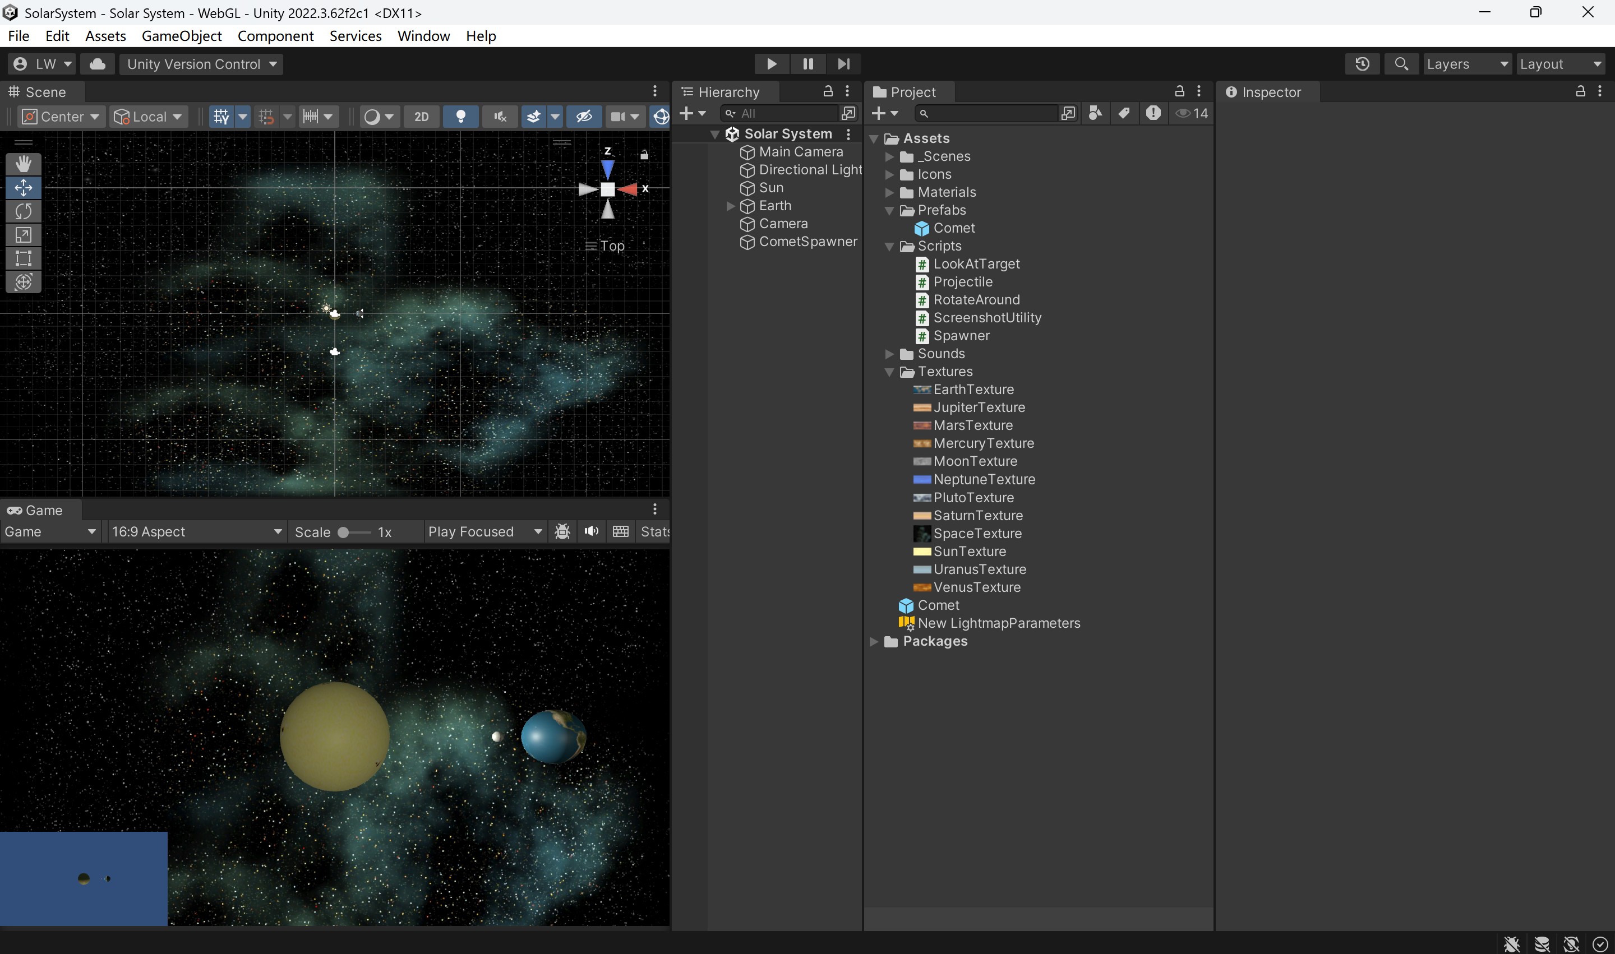Click the Stats button in Game view
Viewport: 1615px width, 954px height.
point(654,531)
